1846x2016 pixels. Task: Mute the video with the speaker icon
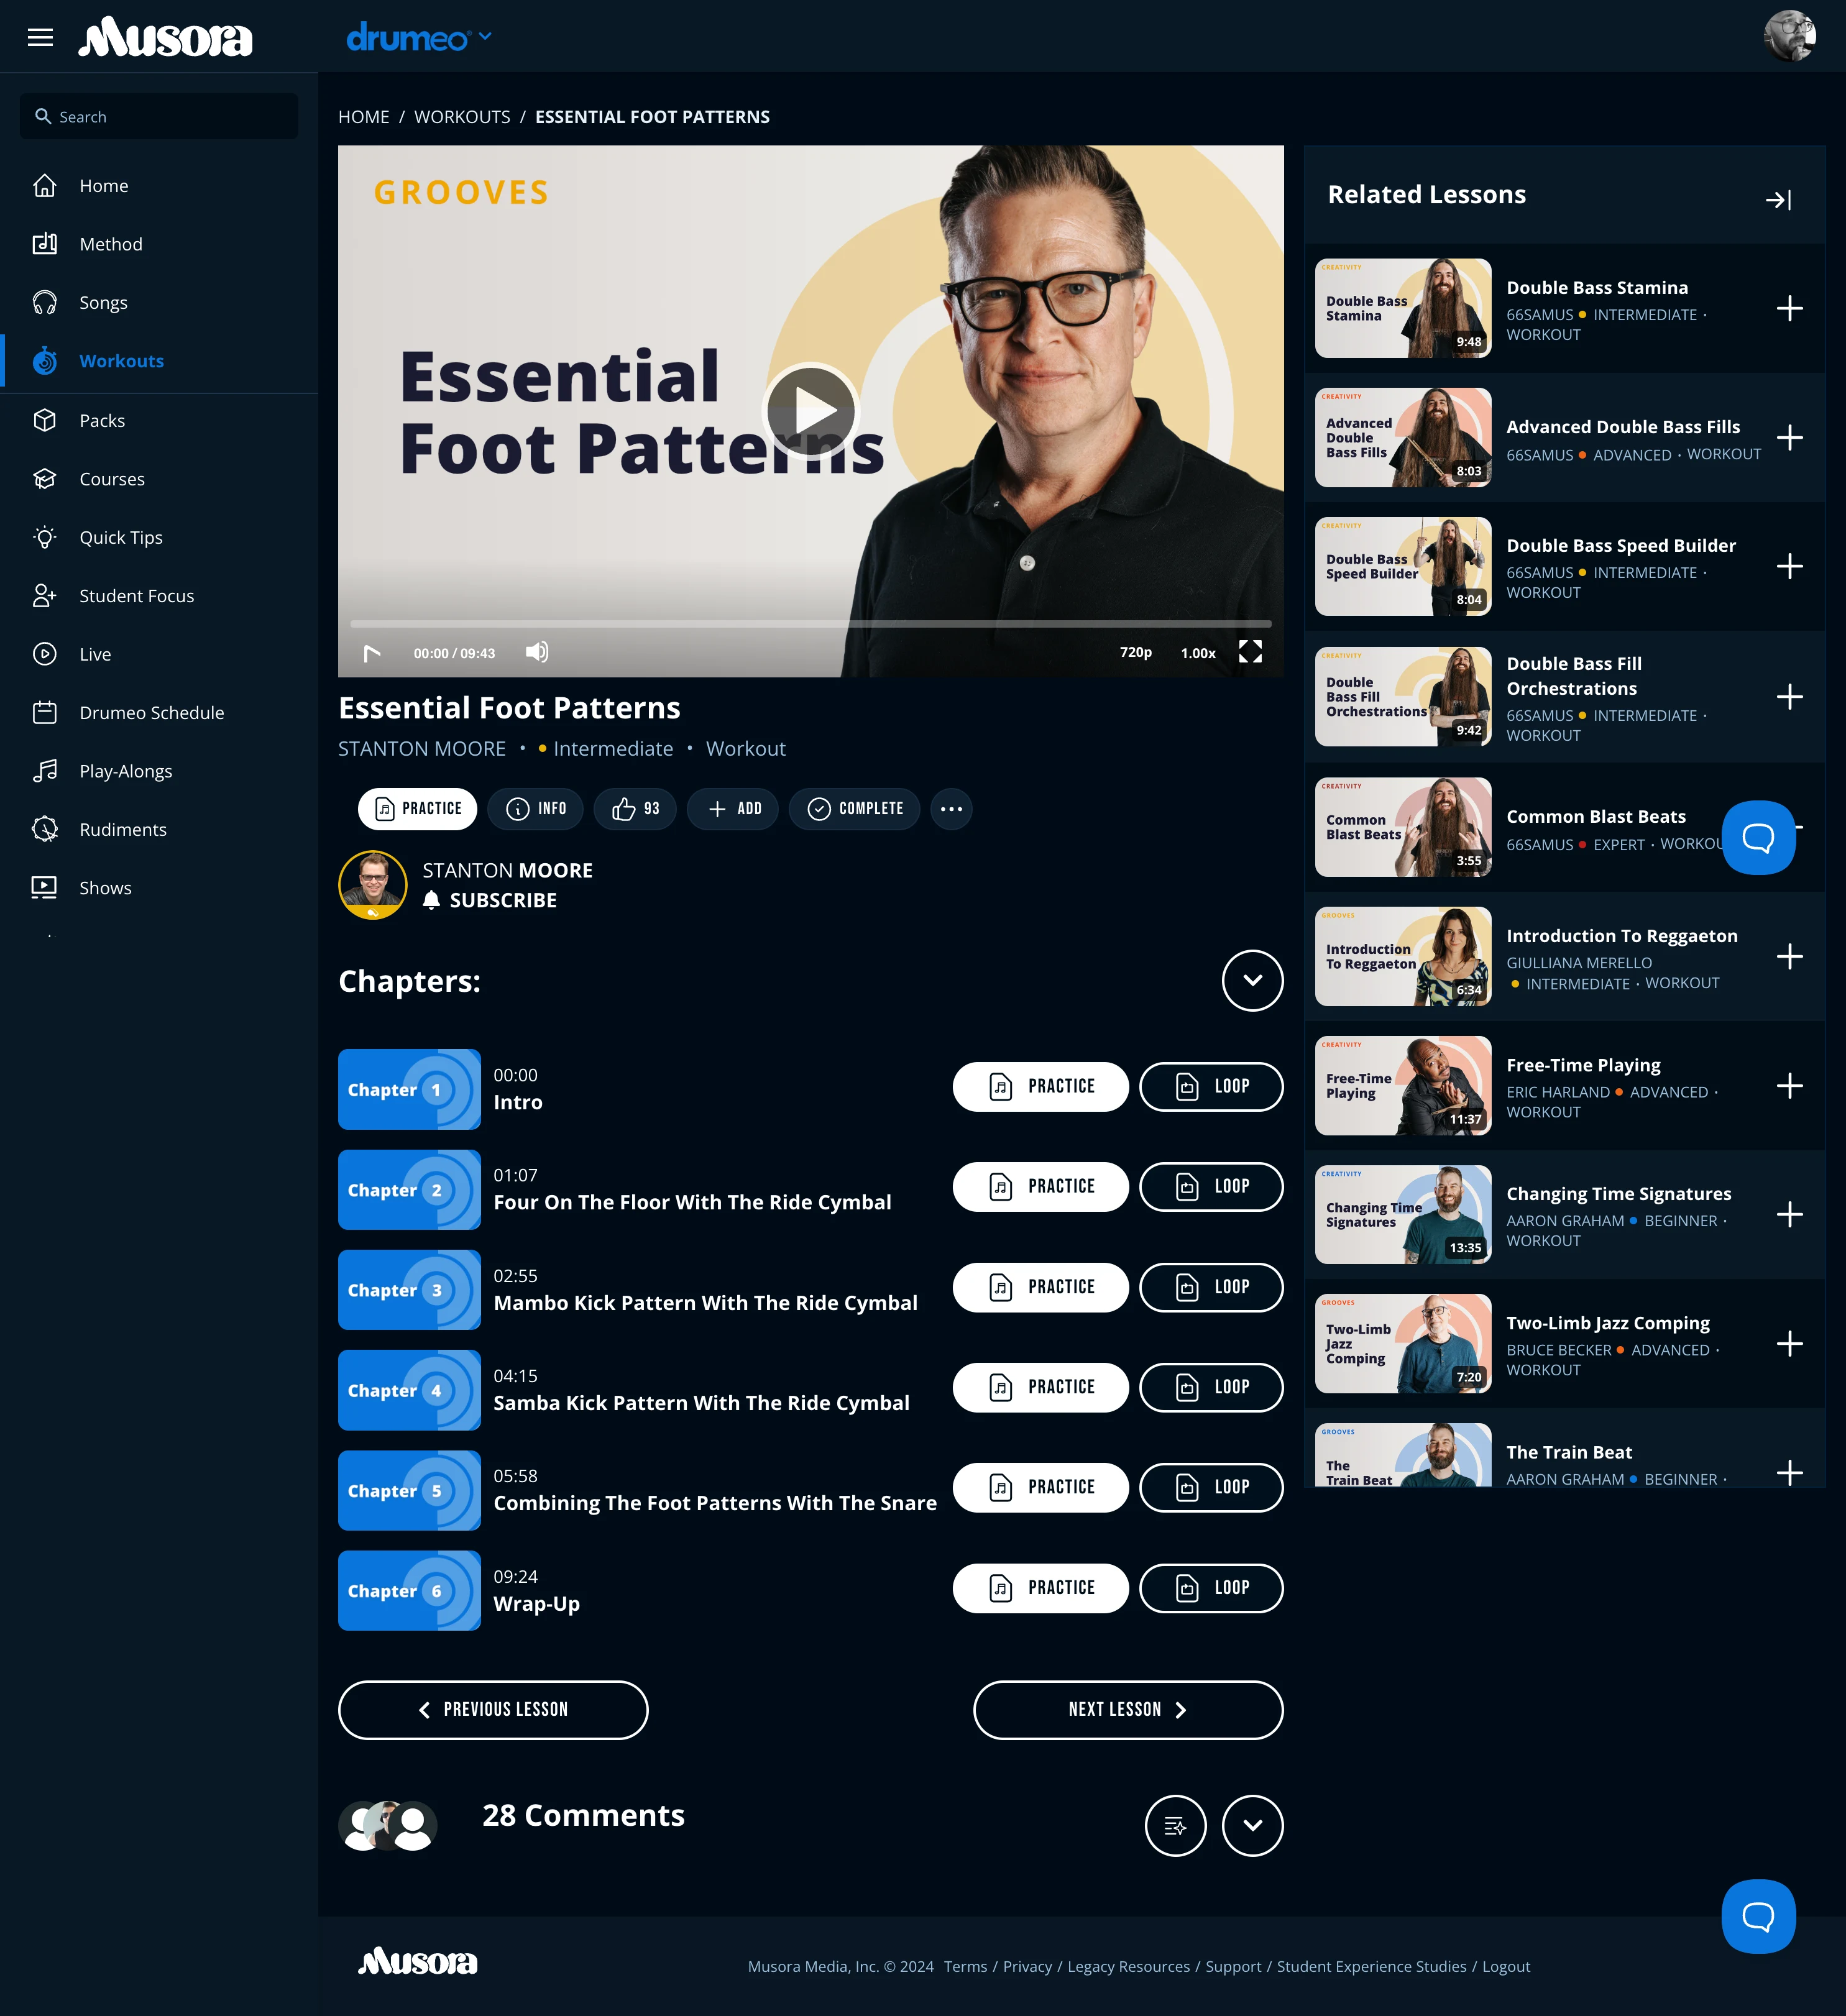(x=537, y=652)
